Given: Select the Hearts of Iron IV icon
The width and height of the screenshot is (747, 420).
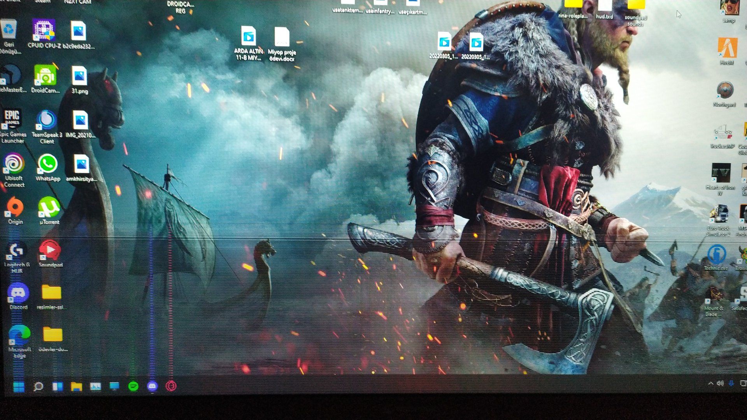Looking at the screenshot, I should coord(721,173).
